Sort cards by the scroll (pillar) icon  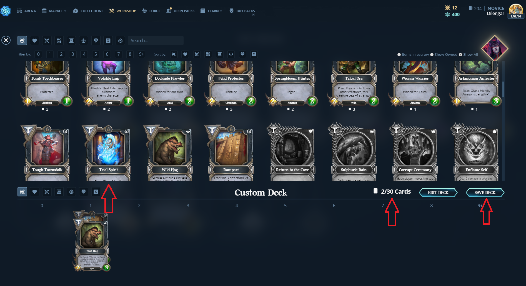pyautogui.click(x=220, y=54)
